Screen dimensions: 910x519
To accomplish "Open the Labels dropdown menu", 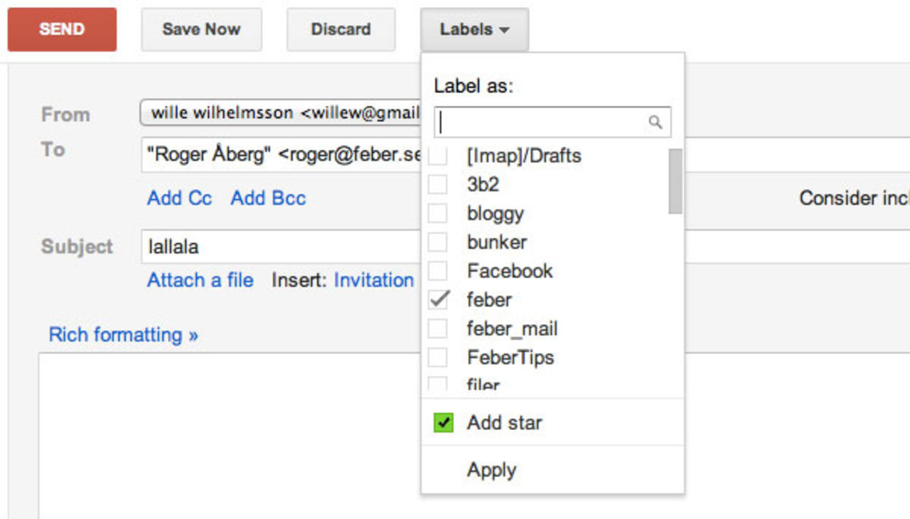I will [x=473, y=29].
